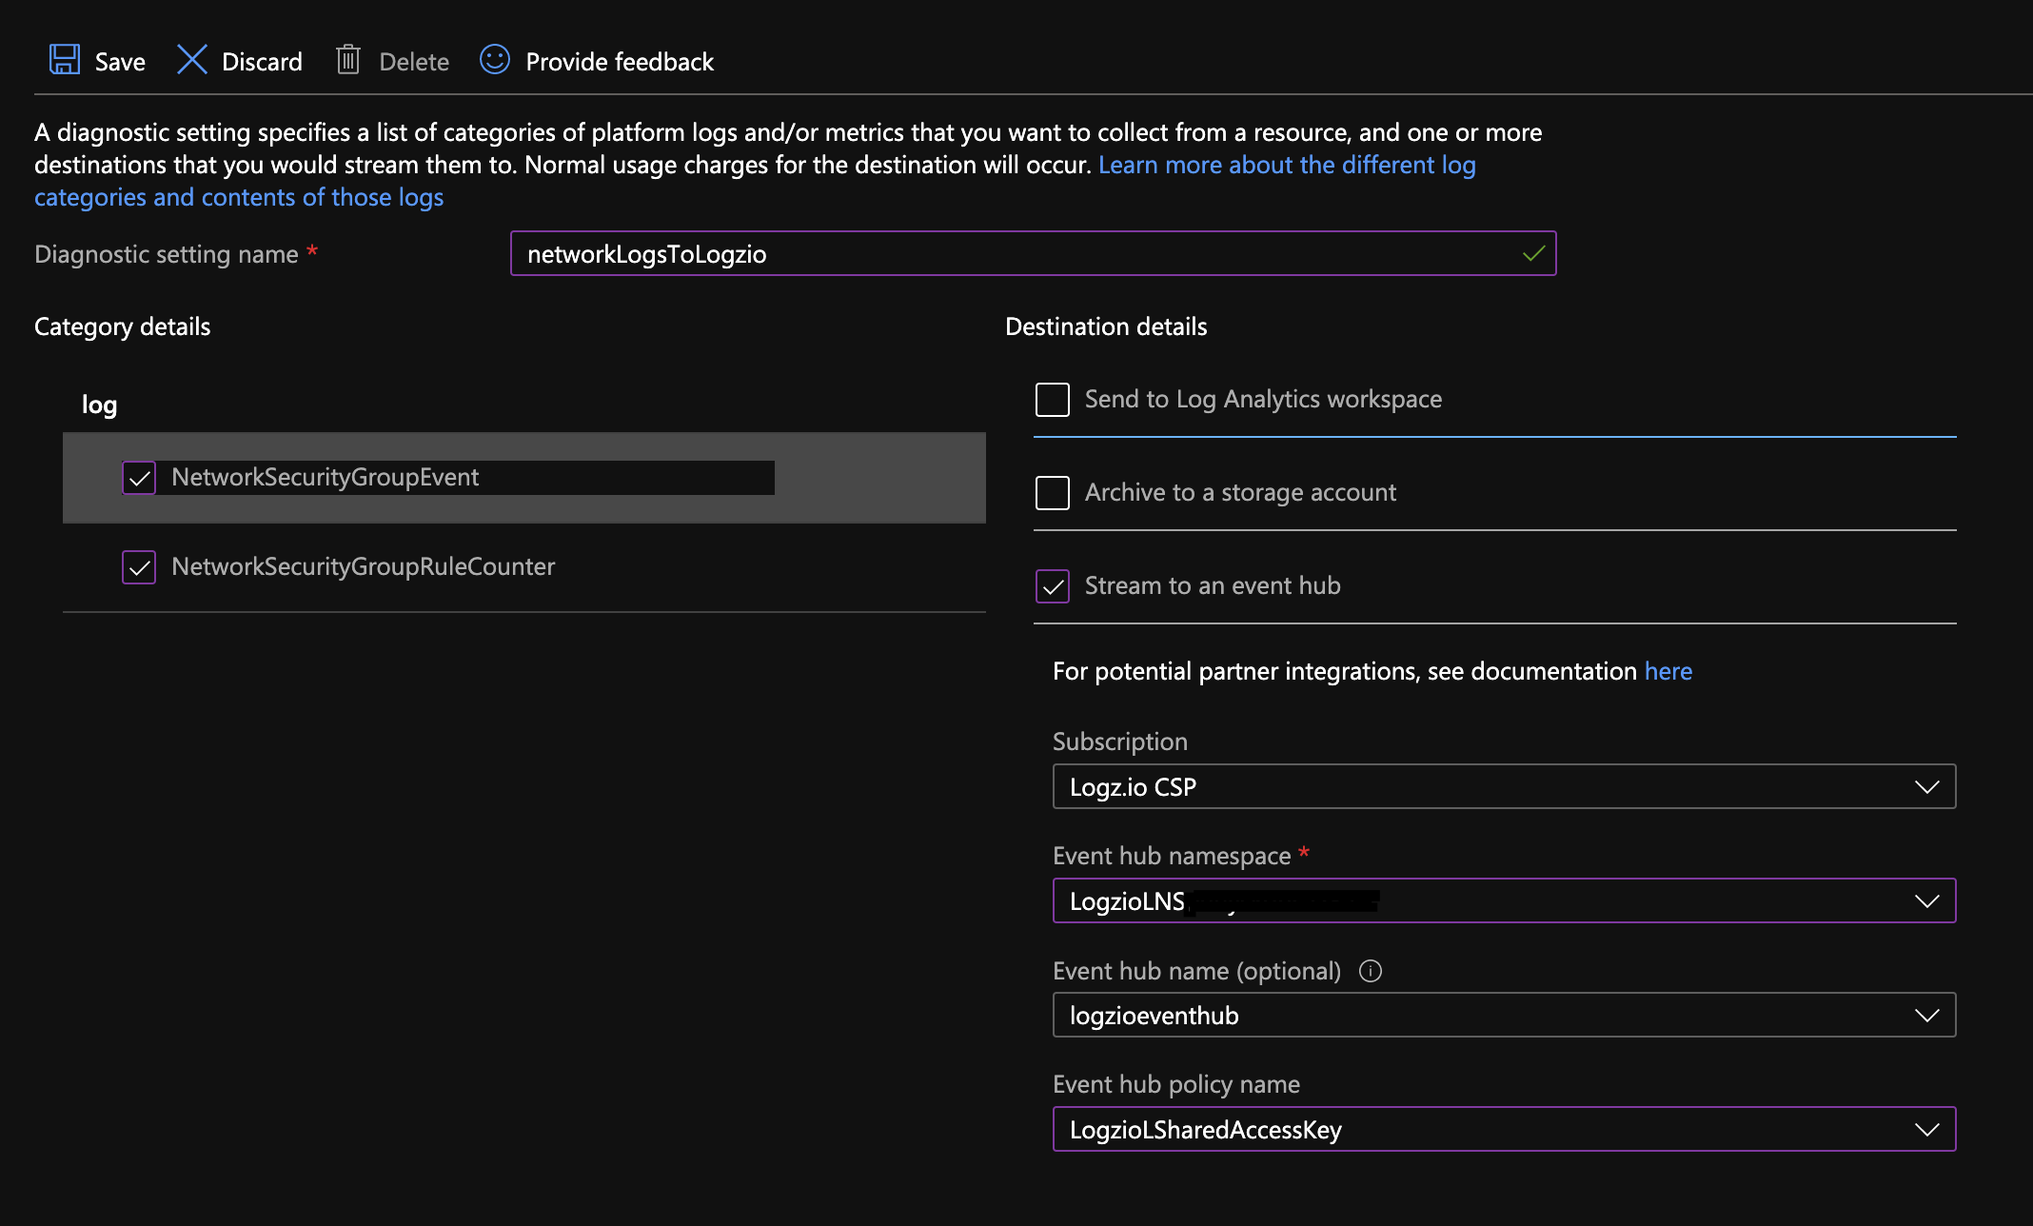
Task: Uncheck the NetworkSecurityGroupRuleCounter checkbox
Action: coord(139,567)
